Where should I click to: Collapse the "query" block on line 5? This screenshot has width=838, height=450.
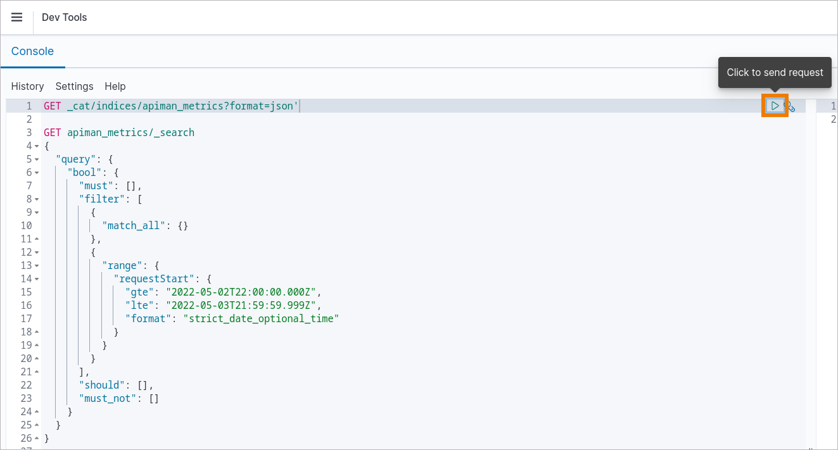[x=37, y=159]
